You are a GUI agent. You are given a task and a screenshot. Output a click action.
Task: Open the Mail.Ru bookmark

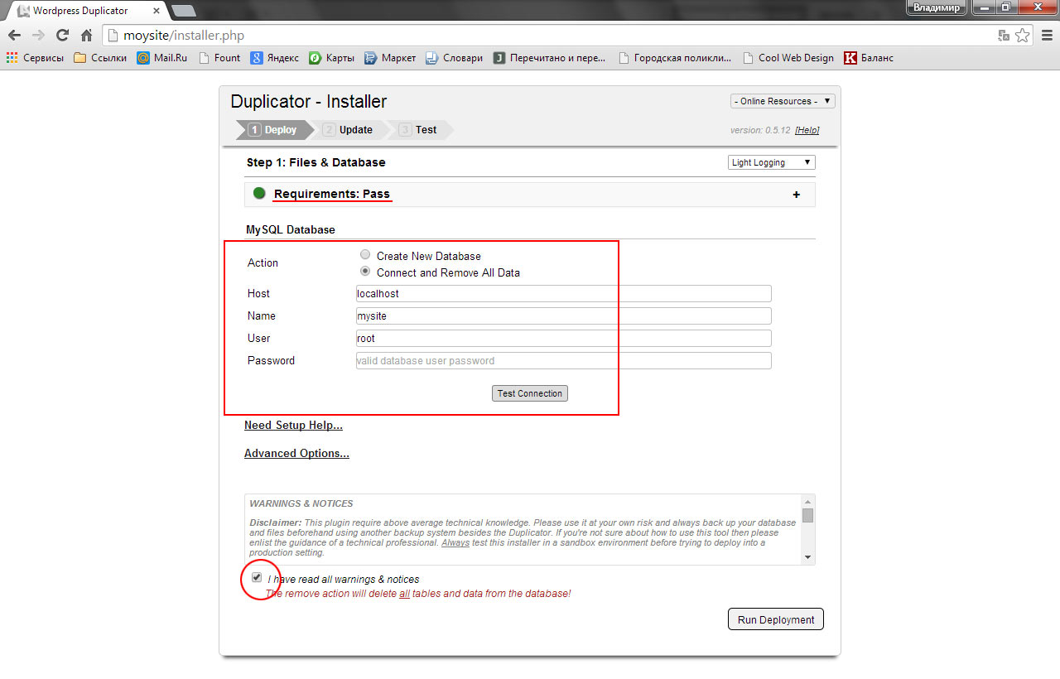pos(162,58)
